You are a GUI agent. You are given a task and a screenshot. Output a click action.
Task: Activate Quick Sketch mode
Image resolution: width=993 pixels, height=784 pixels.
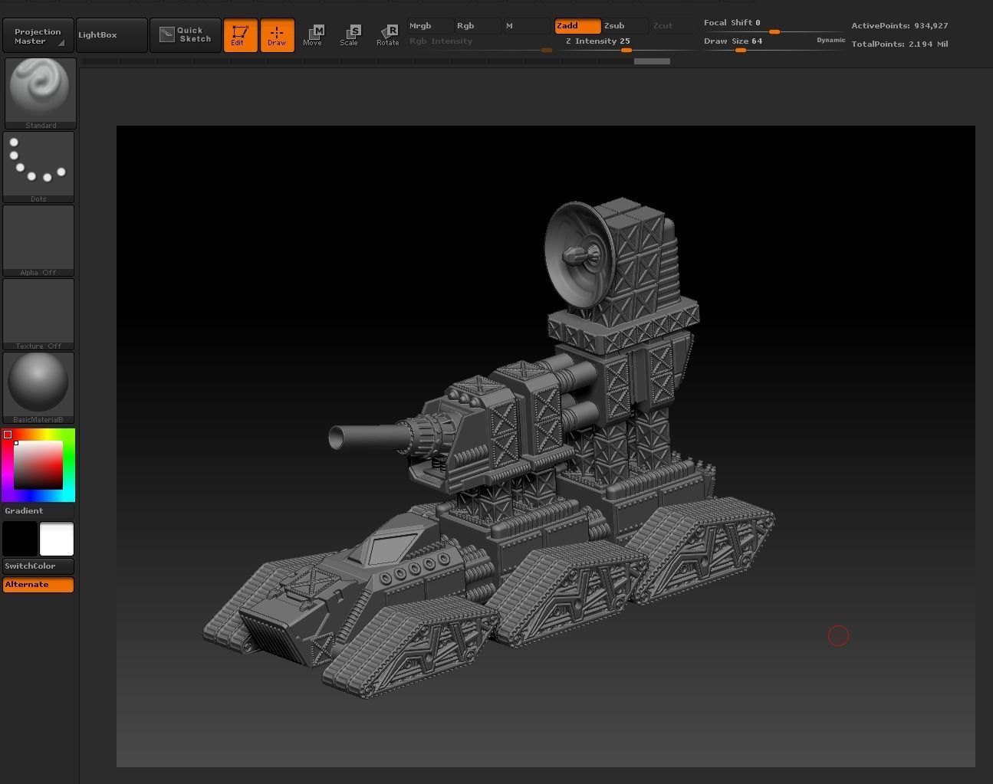click(x=186, y=35)
